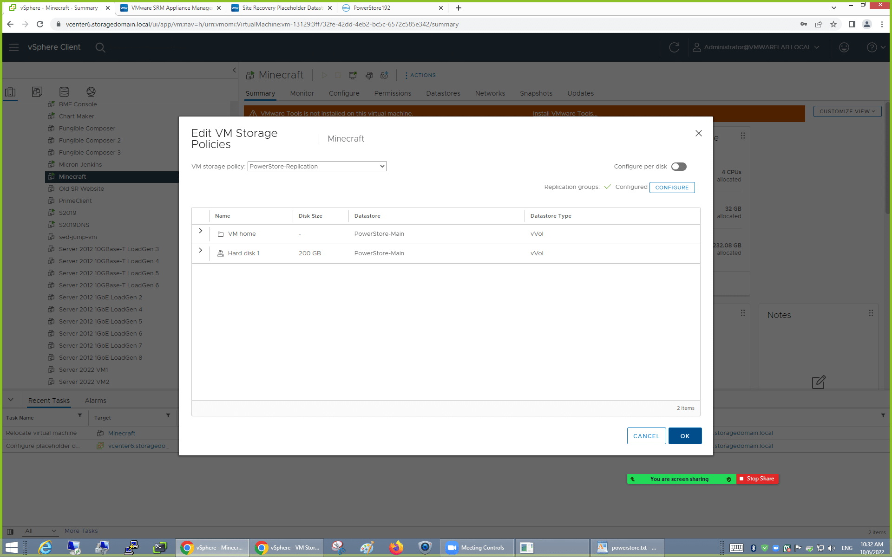Switch to the Datastores tab
This screenshot has width=892, height=557.
(x=443, y=93)
